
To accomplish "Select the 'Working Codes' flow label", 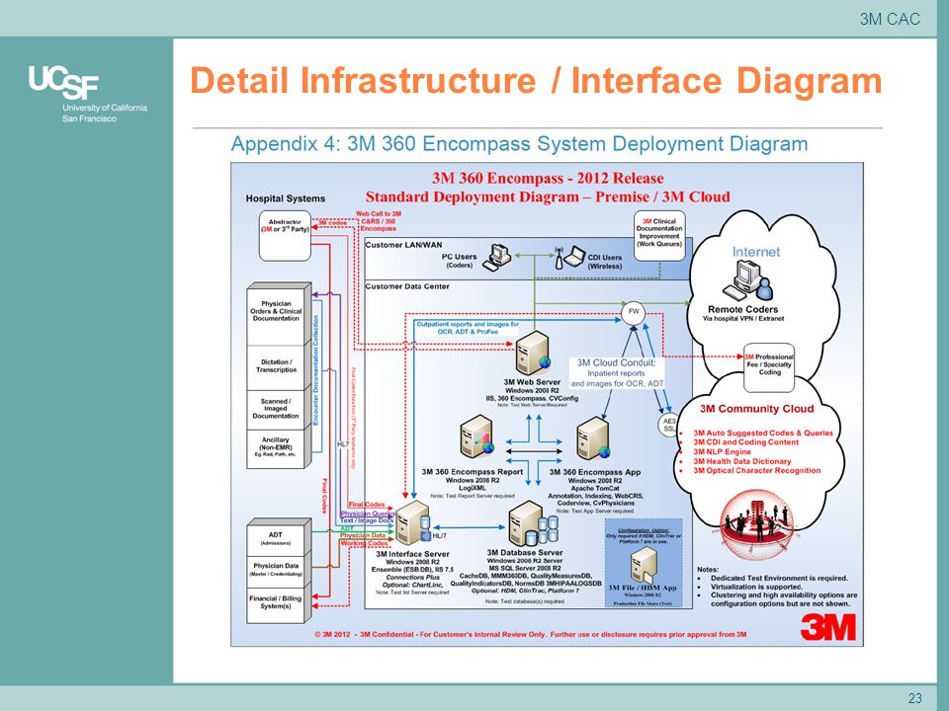I will pyautogui.click(x=365, y=543).
